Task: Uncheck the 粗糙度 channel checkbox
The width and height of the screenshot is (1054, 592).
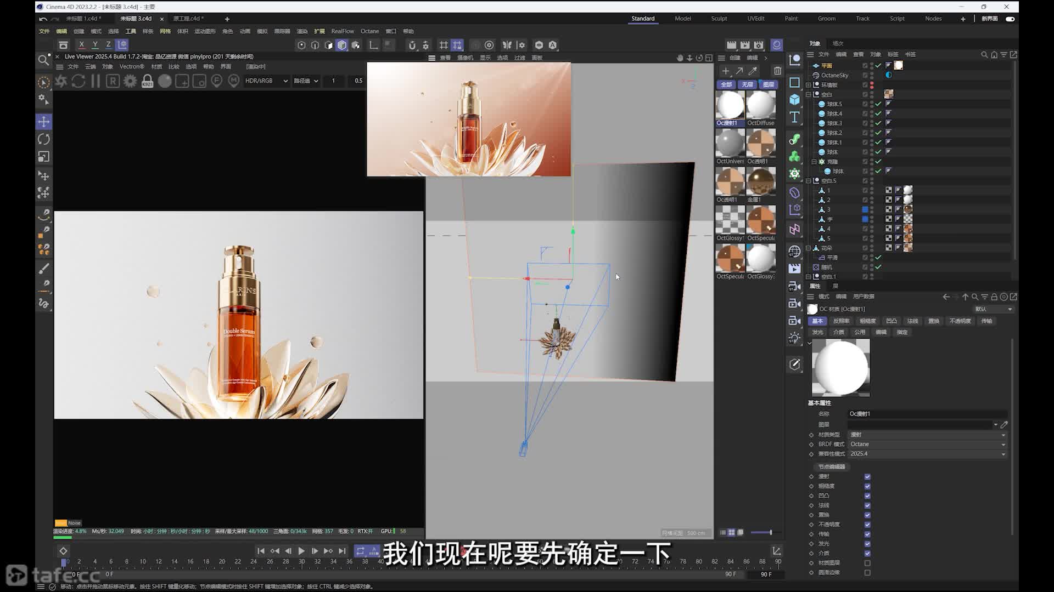Action: pos(867,486)
